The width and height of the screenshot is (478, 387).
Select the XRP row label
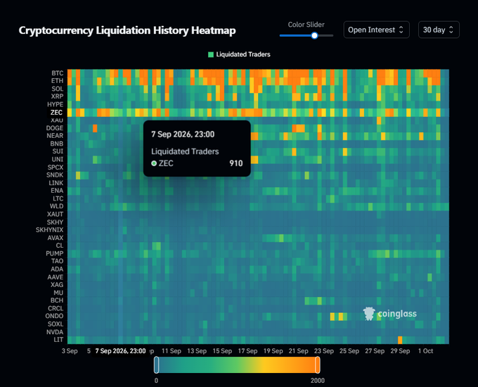click(58, 96)
